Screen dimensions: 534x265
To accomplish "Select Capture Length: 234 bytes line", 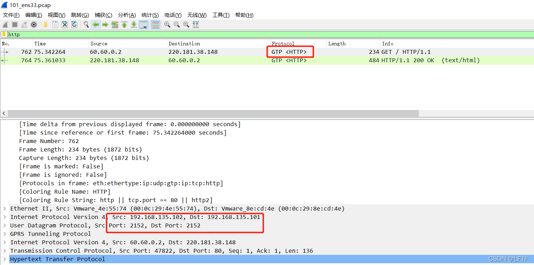I will tap(84, 158).
